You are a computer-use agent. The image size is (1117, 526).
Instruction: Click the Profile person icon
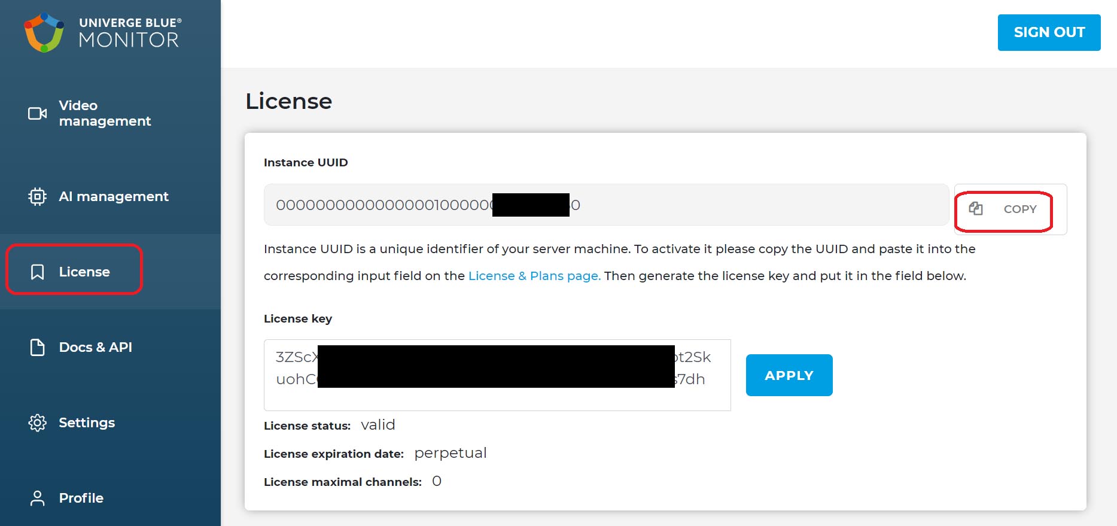pyautogui.click(x=37, y=498)
